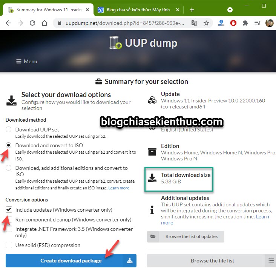Click the site lock icon in address bar
The image size is (276, 270).
point(60,23)
